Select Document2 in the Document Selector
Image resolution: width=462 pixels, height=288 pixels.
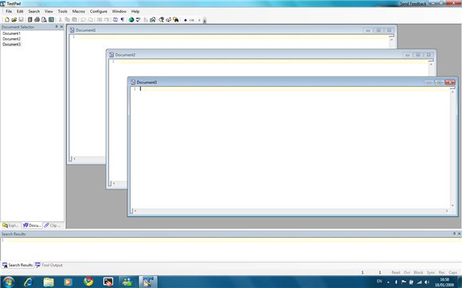click(x=11, y=39)
